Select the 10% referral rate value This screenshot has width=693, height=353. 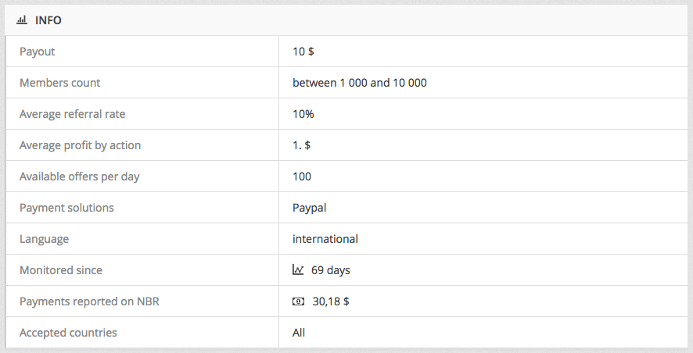click(x=303, y=114)
